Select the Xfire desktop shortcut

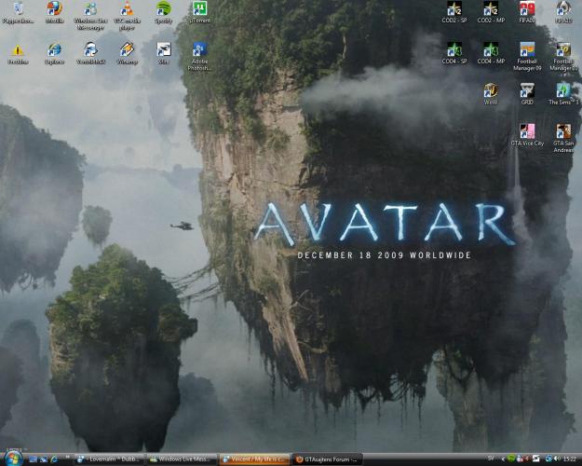(x=164, y=54)
